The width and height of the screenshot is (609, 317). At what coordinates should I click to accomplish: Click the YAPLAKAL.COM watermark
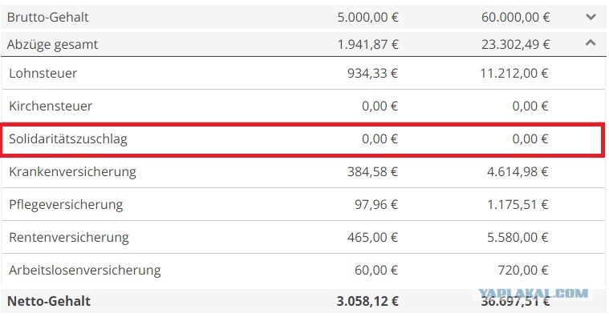pyautogui.click(x=534, y=293)
